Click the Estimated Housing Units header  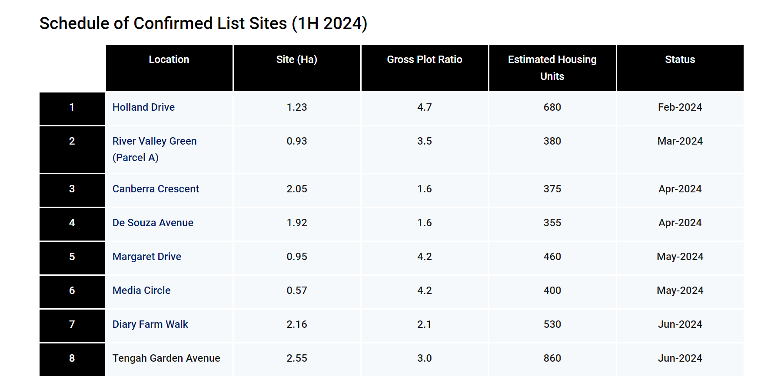552,68
